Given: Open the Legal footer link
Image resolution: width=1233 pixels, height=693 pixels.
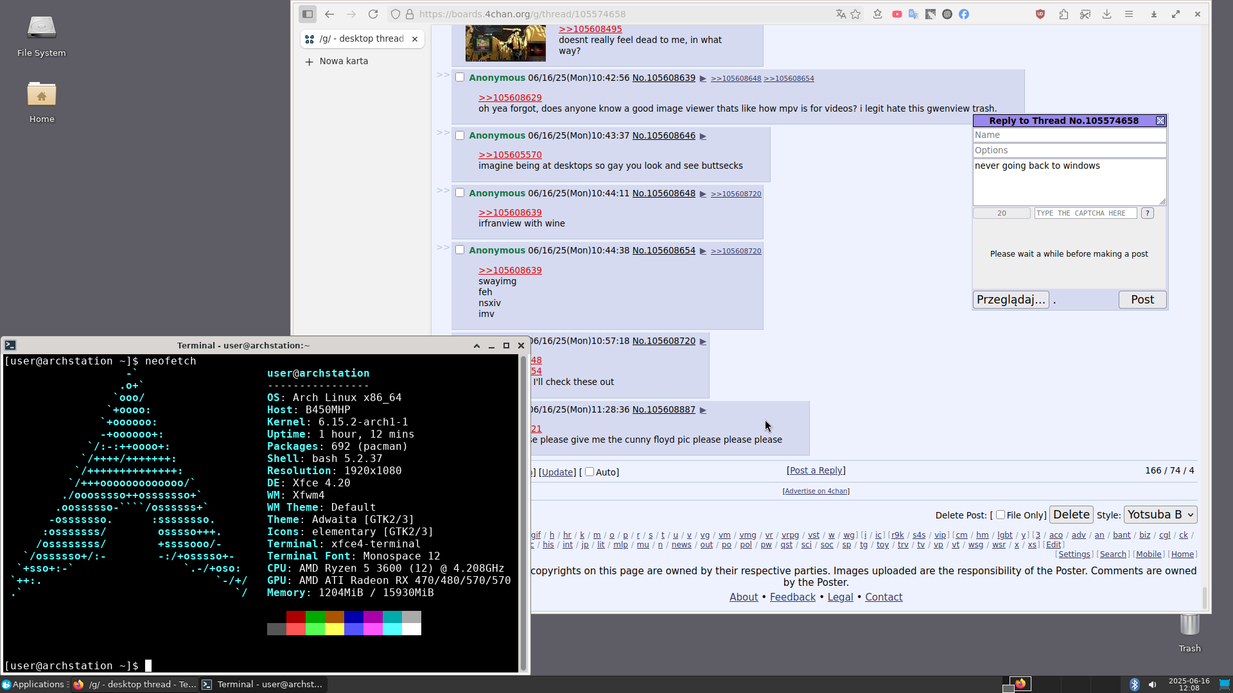Looking at the screenshot, I should tap(840, 597).
